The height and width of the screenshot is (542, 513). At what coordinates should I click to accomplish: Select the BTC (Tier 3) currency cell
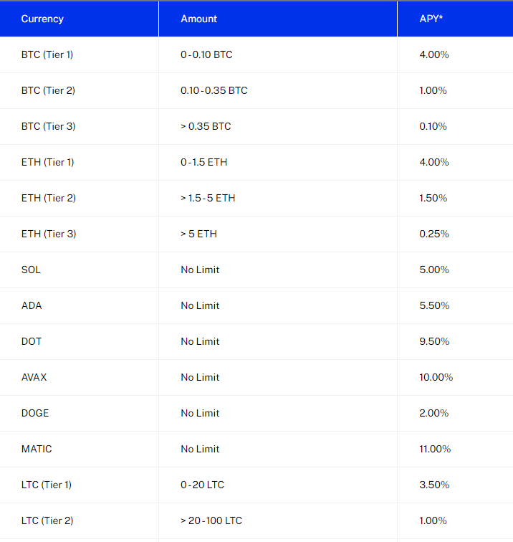(48, 126)
